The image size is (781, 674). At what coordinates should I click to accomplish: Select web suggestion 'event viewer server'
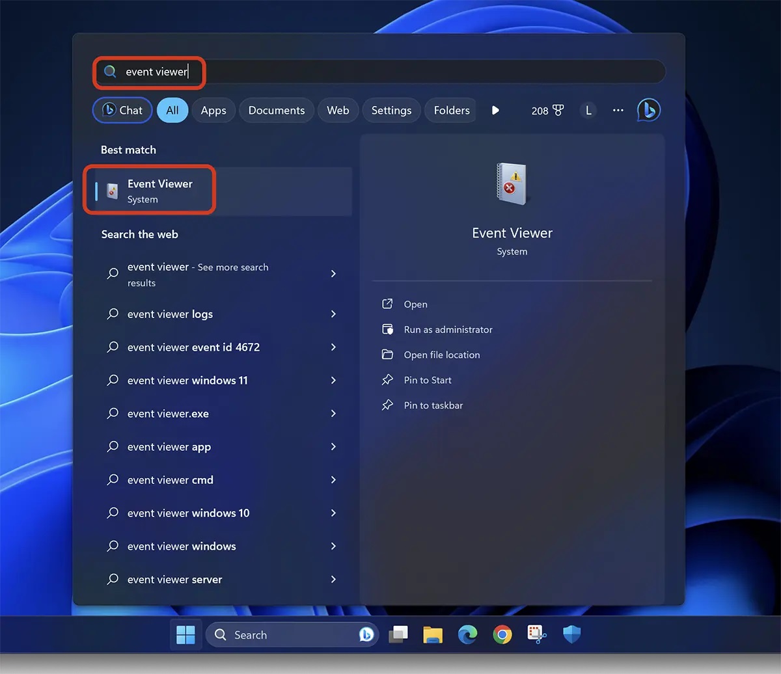223,580
